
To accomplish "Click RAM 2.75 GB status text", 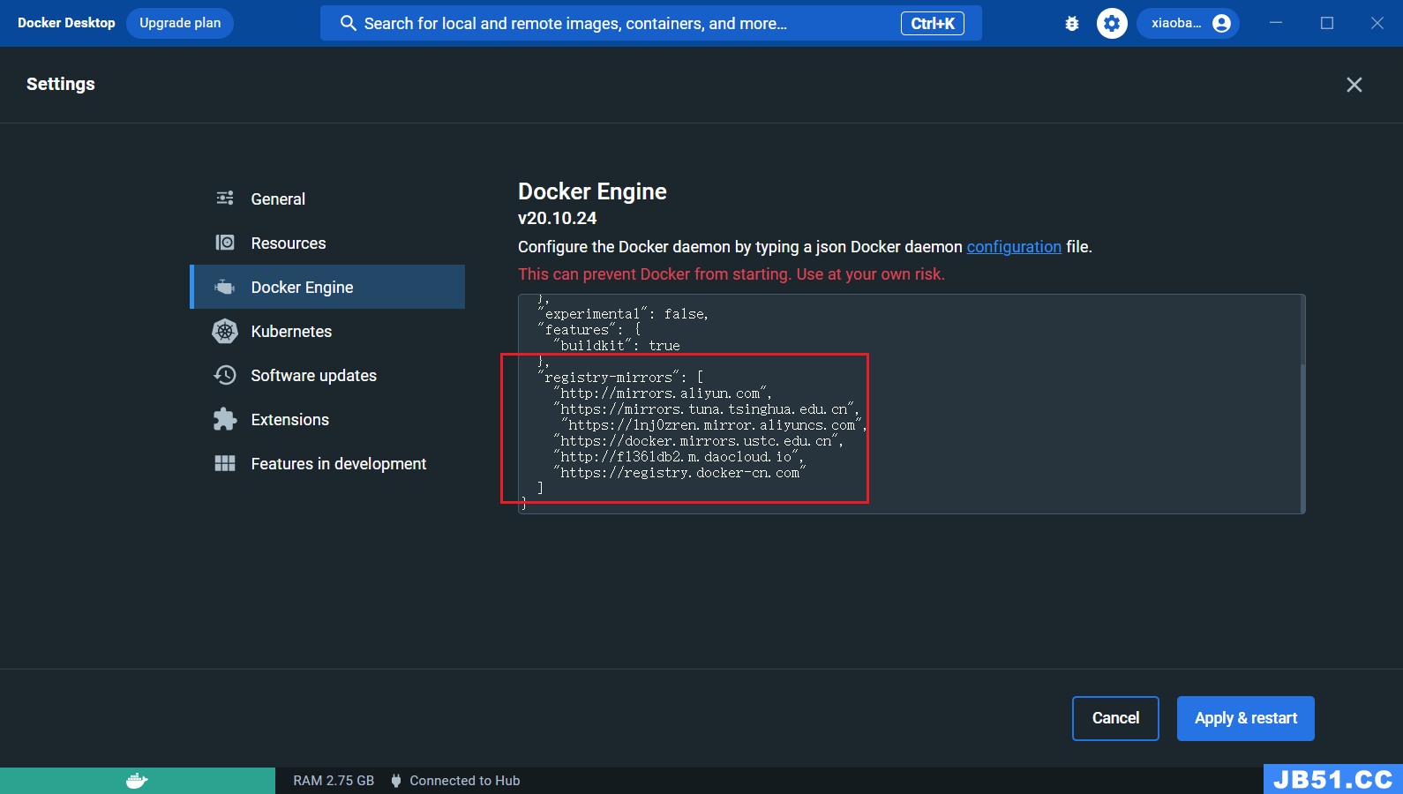I will coord(334,781).
